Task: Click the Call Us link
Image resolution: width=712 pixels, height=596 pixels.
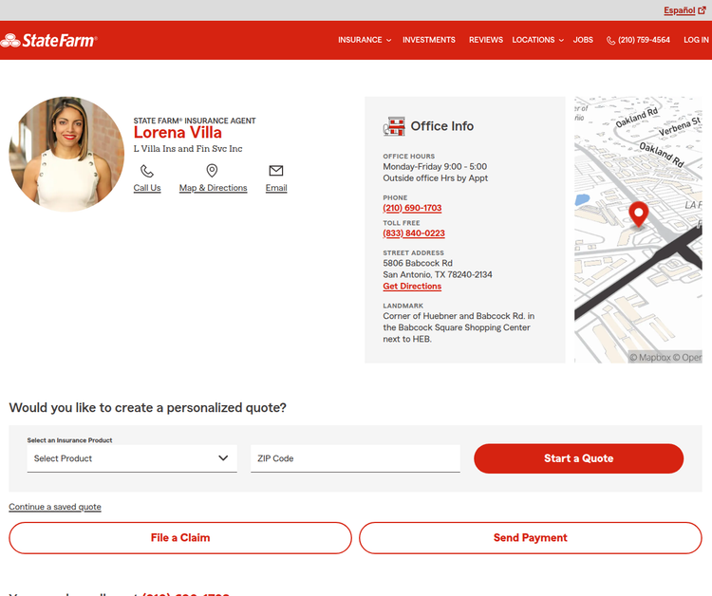Action: click(x=147, y=188)
